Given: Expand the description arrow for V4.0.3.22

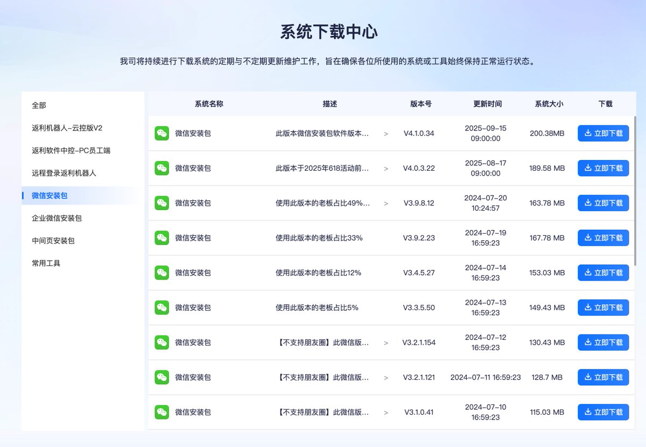Looking at the screenshot, I should (386, 169).
